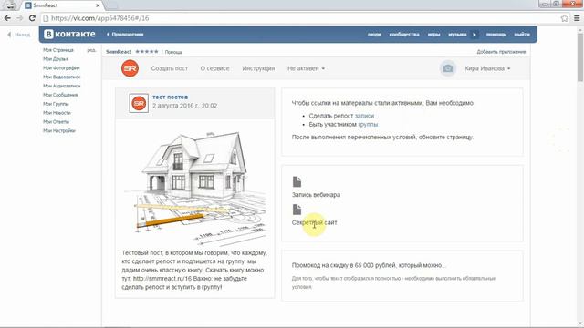Click the Промокод на скидку text
584x328 pixels.
point(369,265)
